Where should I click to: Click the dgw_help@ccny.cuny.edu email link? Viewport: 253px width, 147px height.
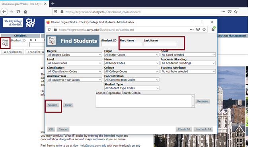coord(90,145)
